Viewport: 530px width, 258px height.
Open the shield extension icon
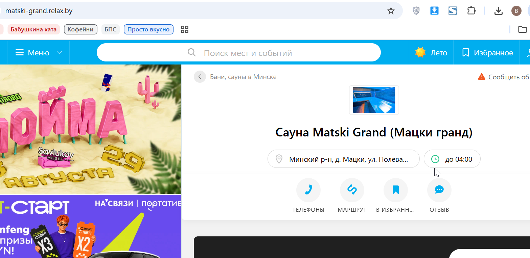click(416, 11)
